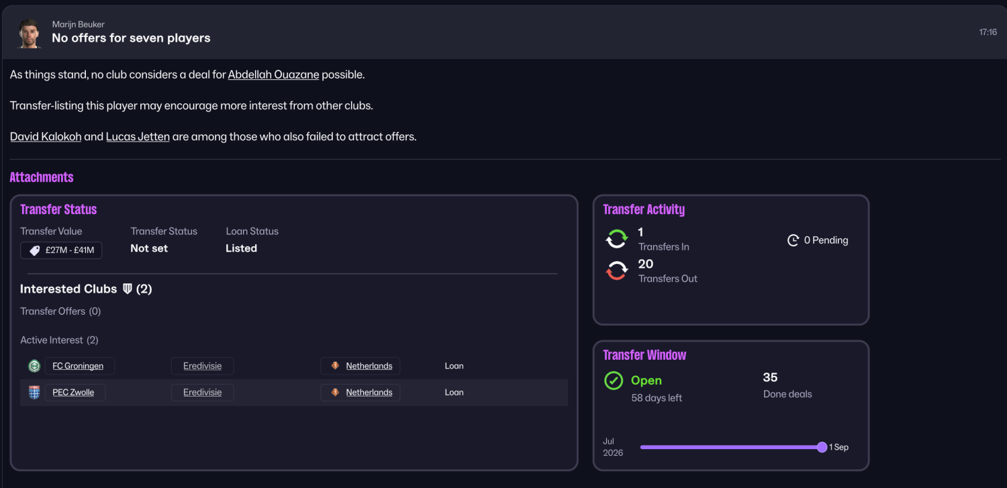The height and width of the screenshot is (488, 1007).
Task: Click Netherlands link in PEC Zwolle row
Action: point(369,392)
